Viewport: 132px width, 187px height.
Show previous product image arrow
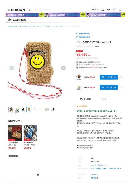click(12, 68)
